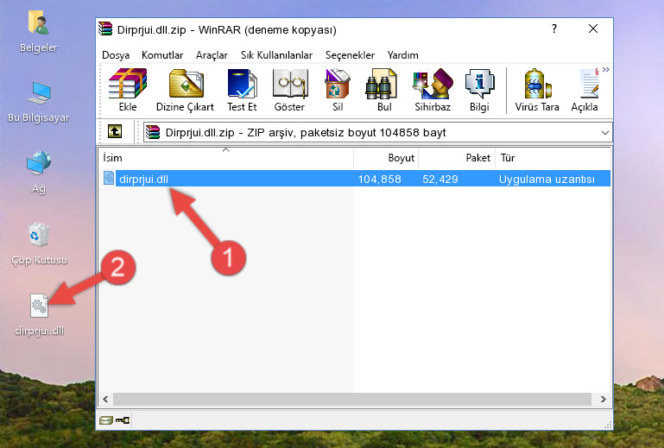664x448 pixels.
Task: Expand hidden toolbar items chevron
Action: pos(606,69)
